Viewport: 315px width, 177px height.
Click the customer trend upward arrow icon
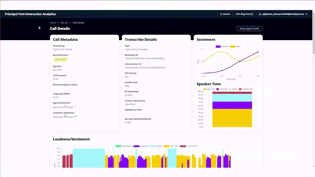75,116
